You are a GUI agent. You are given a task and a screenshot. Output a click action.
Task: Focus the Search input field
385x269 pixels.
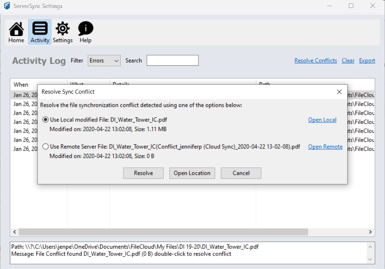pos(172,60)
